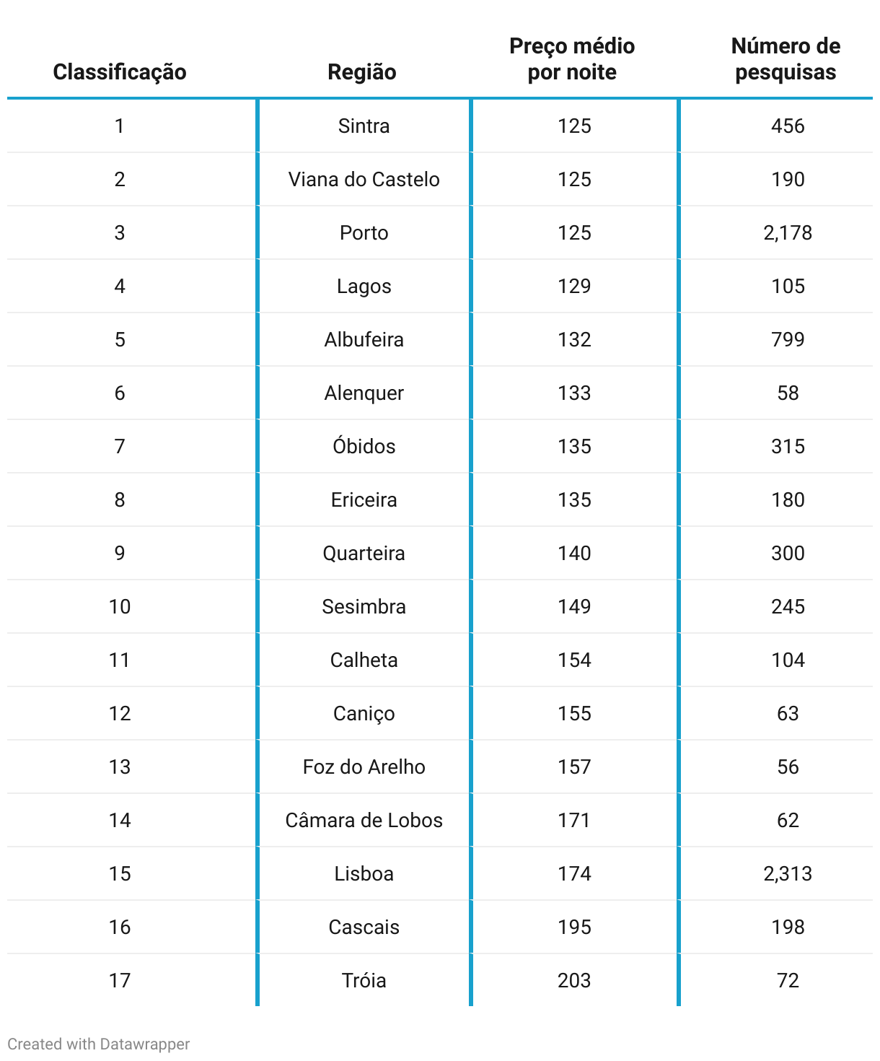Screen dimensions: 880x1061
Task: Click Porto's 2,178 searches value
Action: 788,233
